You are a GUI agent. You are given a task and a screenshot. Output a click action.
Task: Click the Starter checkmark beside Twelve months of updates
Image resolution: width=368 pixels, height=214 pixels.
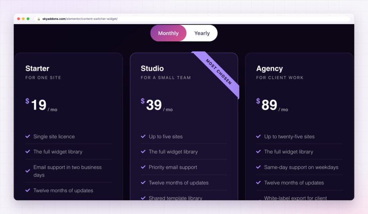[28, 190]
